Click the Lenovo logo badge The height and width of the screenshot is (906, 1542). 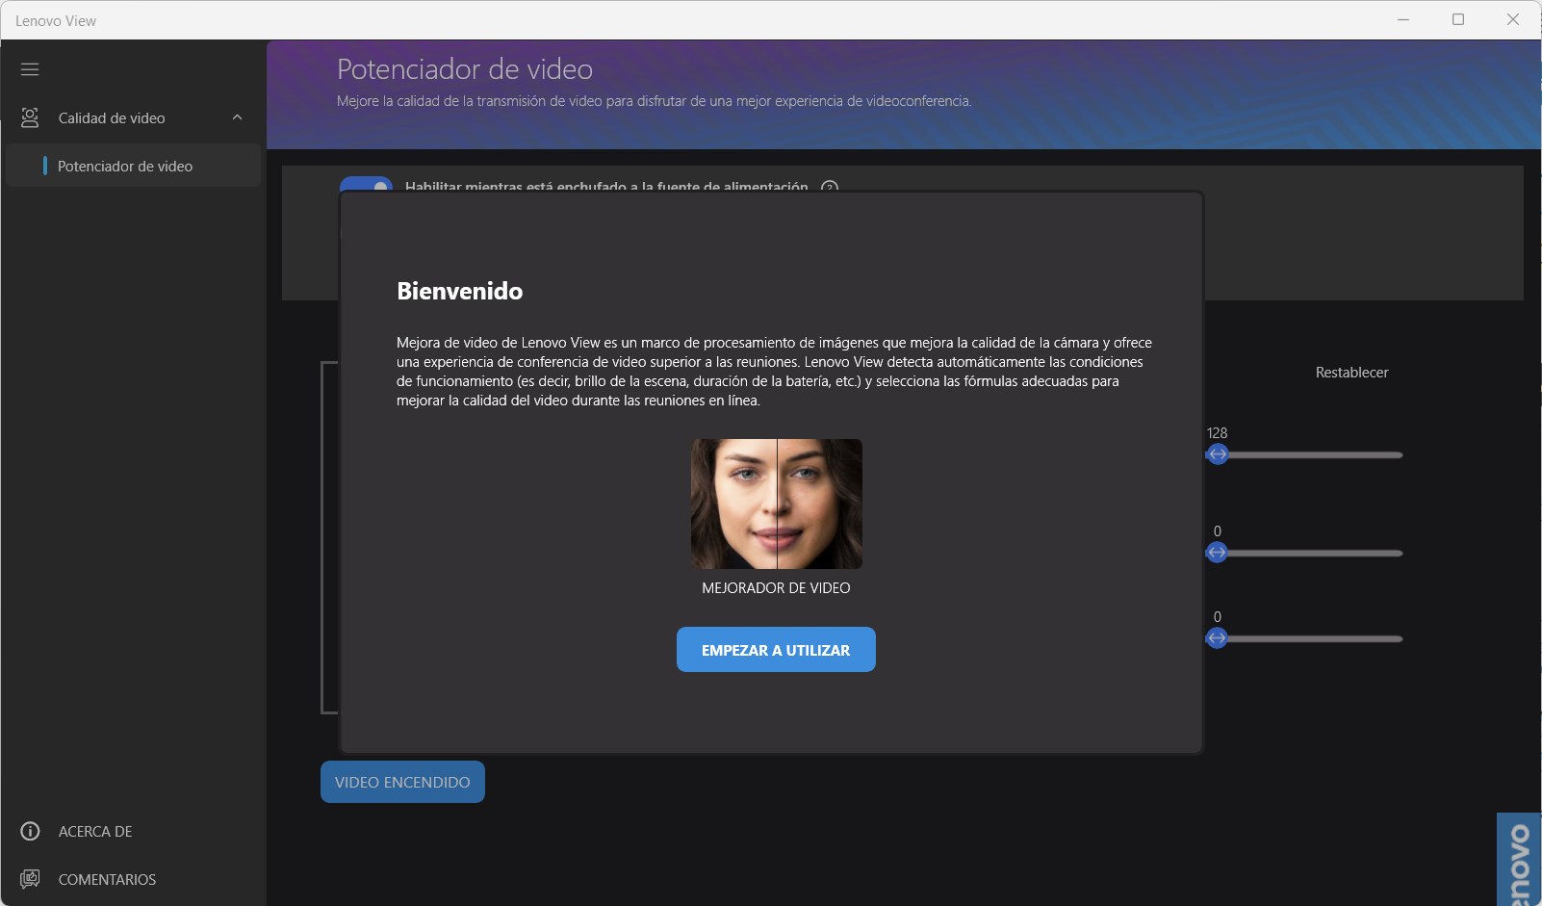click(x=1519, y=862)
